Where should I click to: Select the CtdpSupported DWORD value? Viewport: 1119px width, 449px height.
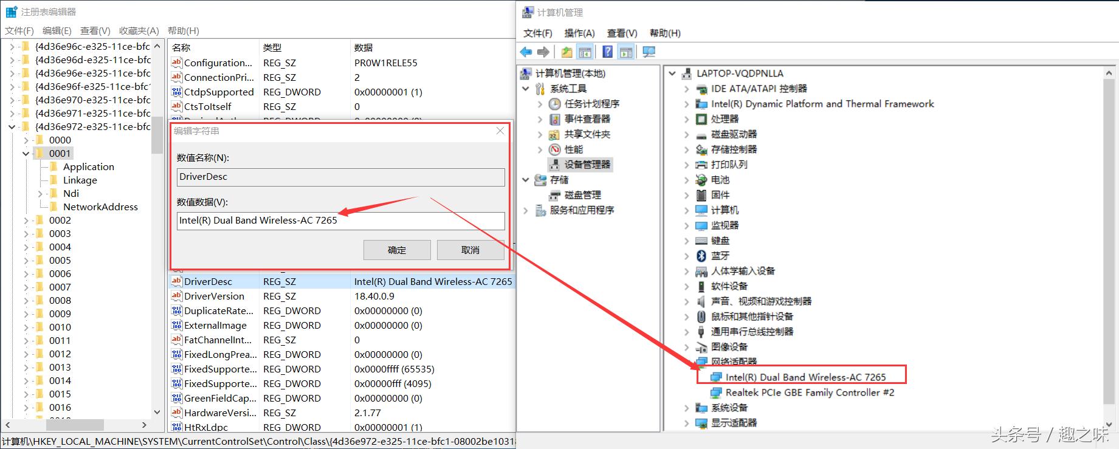[219, 92]
